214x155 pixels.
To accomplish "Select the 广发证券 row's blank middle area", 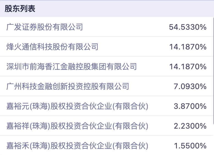I will [x=124, y=27].
